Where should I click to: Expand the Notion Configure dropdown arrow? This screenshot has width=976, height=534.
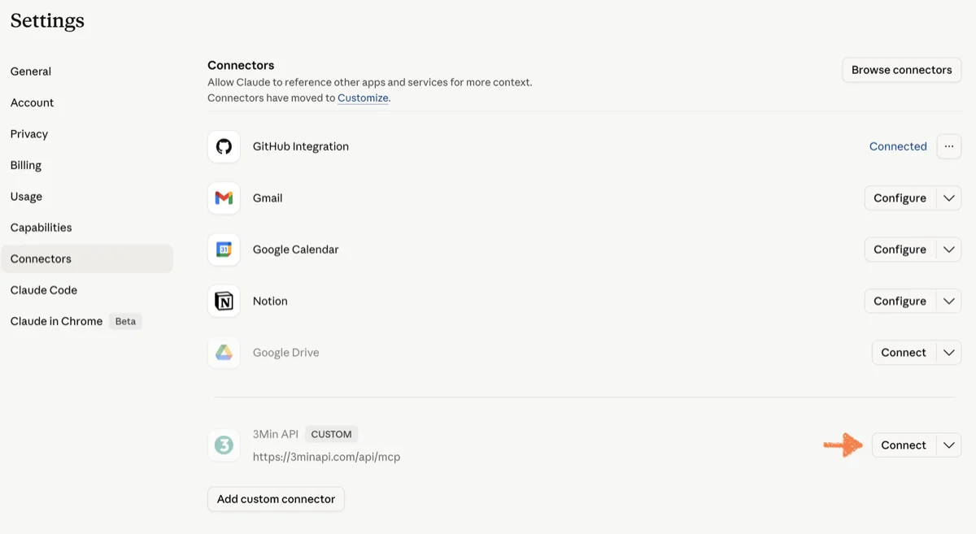point(948,302)
